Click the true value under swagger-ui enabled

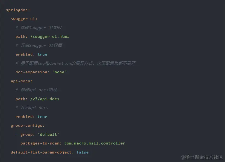(42, 54)
